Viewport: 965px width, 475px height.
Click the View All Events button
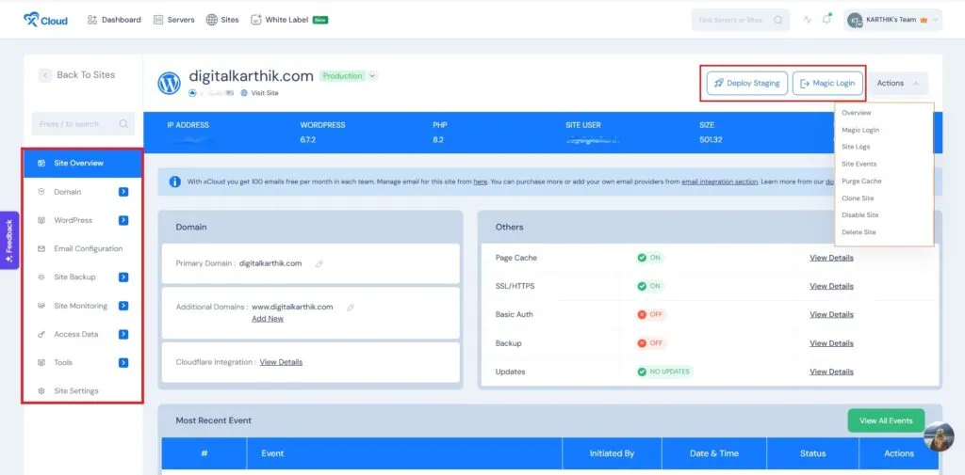886,421
